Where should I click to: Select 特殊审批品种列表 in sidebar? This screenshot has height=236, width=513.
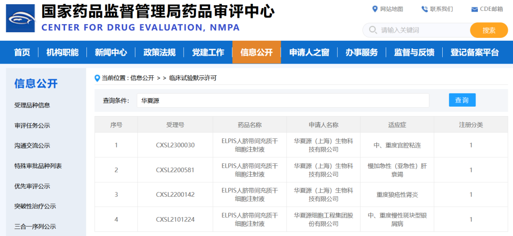point(38,166)
